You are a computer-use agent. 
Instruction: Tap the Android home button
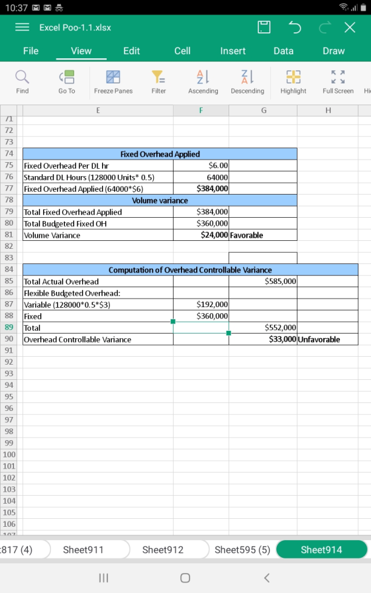pyautogui.click(x=185, y=578)
